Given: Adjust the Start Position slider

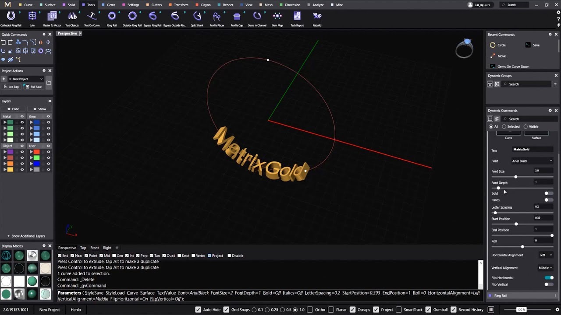Looking at the screenshot, I should (x=516, y=224).
